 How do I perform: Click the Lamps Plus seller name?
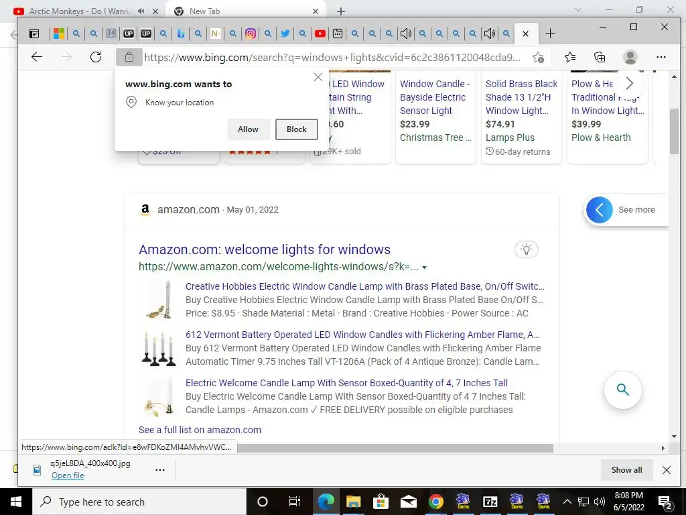click(510, 137)
